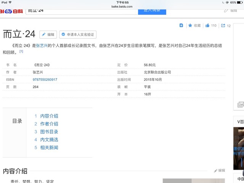This screenshot has height=183, width=244.
Task: Open reference footnote [1]
Action: (x=21, y=51)
